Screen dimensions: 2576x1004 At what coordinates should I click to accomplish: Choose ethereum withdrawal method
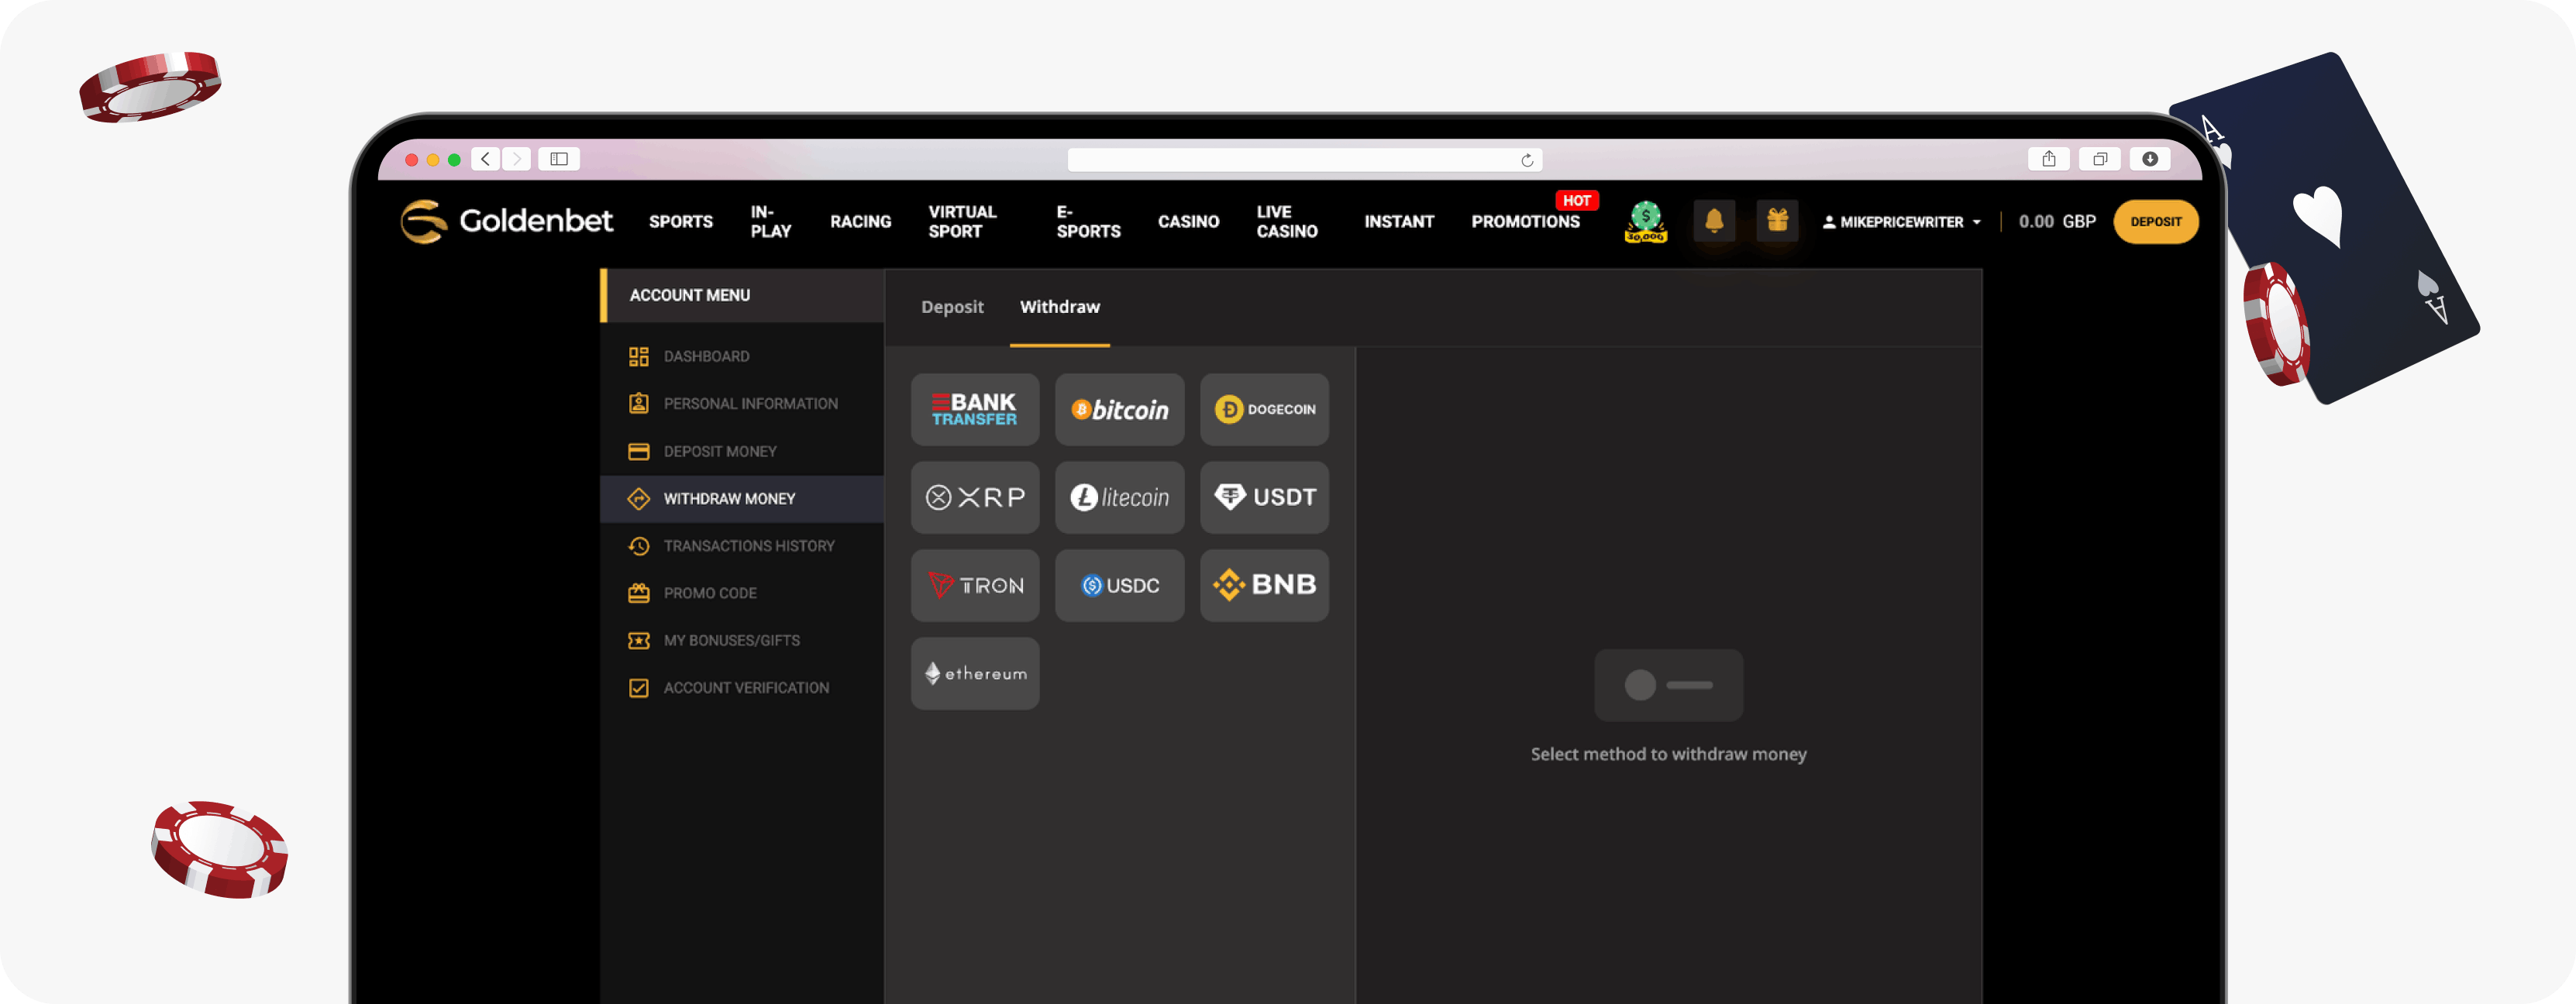[975, 673]
